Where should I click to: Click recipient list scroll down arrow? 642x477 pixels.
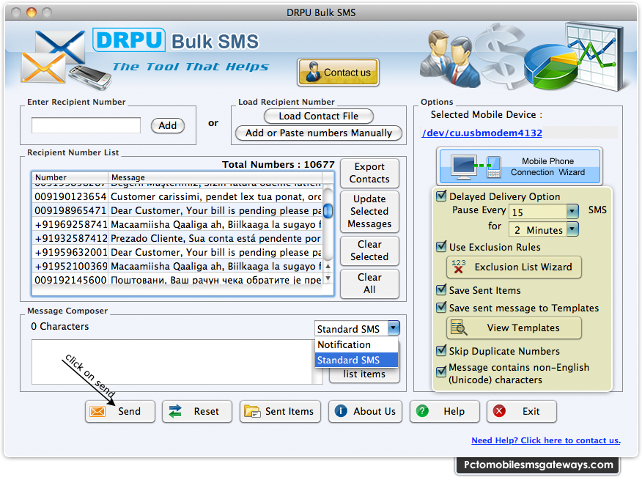coord(328,278)
